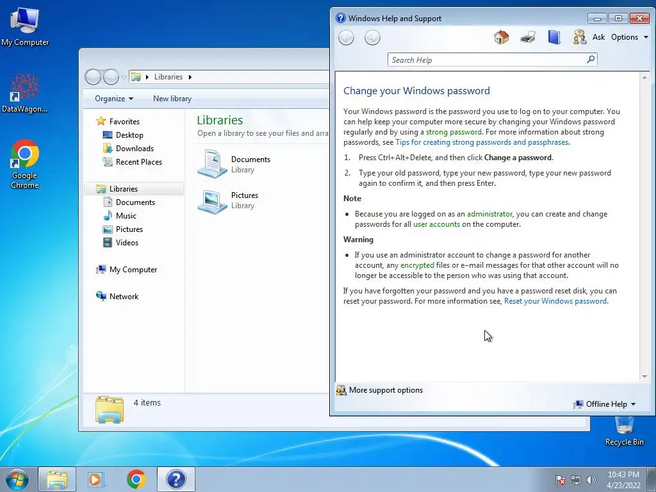Click New library in Explorer toolbar
Image resolution: width=656 pixels, height=492 pixels.
[172, 99]
